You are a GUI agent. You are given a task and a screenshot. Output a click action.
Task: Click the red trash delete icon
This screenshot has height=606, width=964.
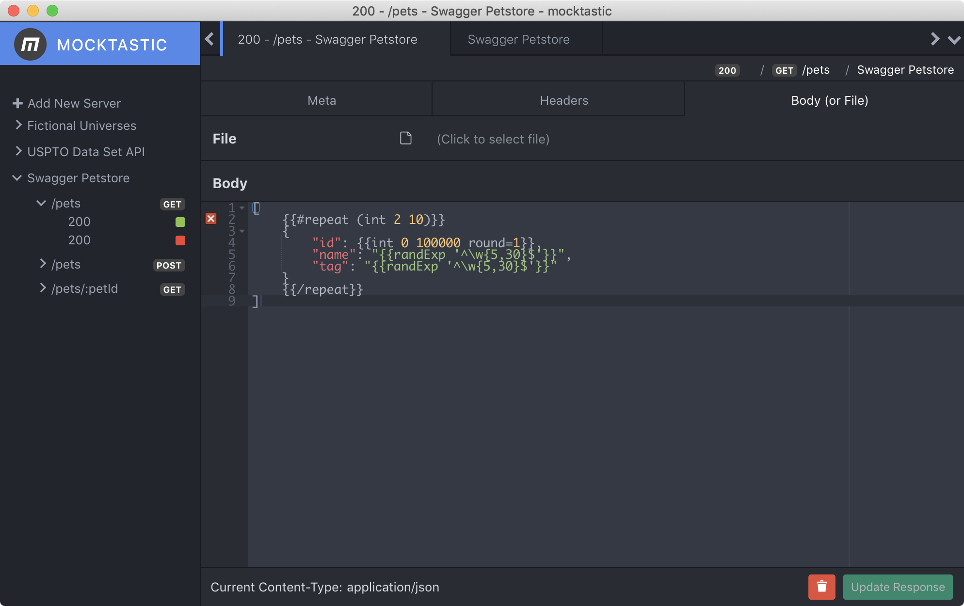(822, 587)
